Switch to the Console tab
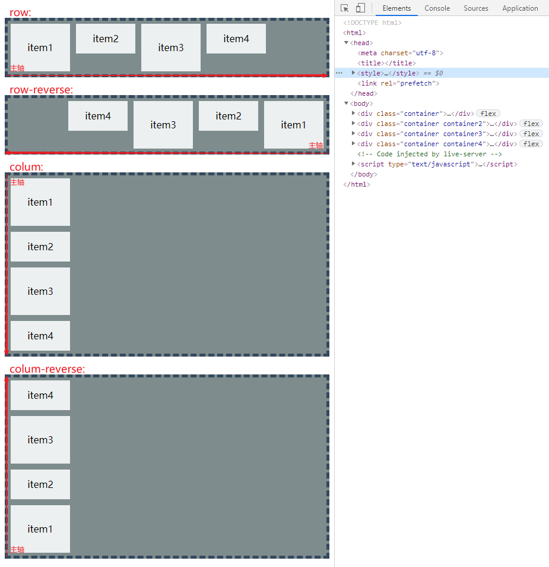The width and height of the screenshot is (549, 567). coord(437,8)
